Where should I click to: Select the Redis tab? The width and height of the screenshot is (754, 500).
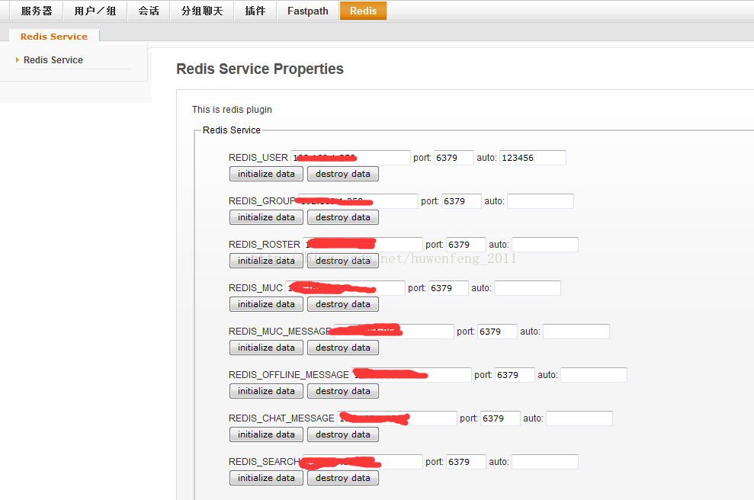click(x=363, y=11)
